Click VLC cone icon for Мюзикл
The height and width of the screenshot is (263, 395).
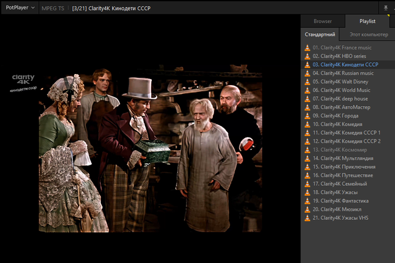coord(307,209)
